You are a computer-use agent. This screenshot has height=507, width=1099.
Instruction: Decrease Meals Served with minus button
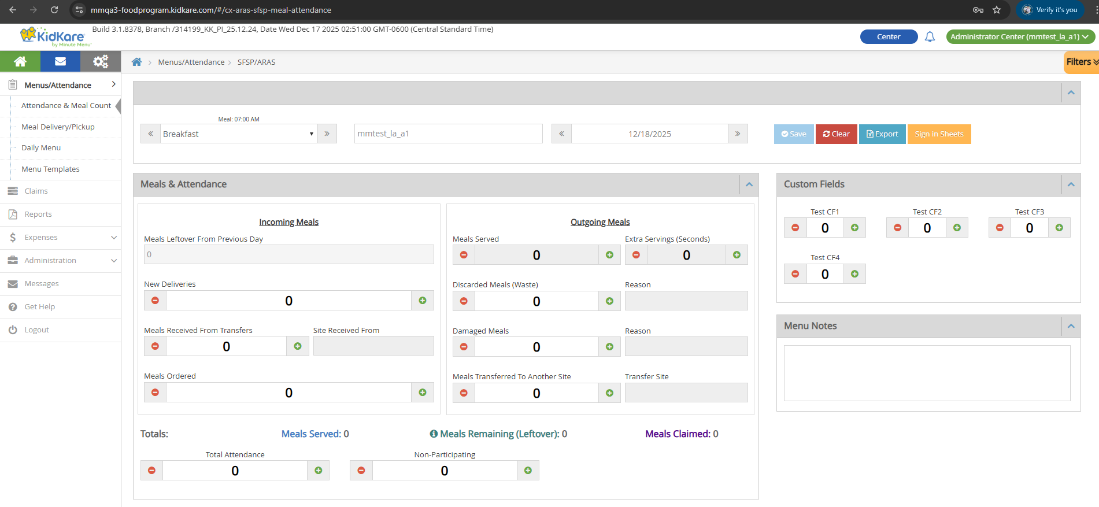point(464,255)
